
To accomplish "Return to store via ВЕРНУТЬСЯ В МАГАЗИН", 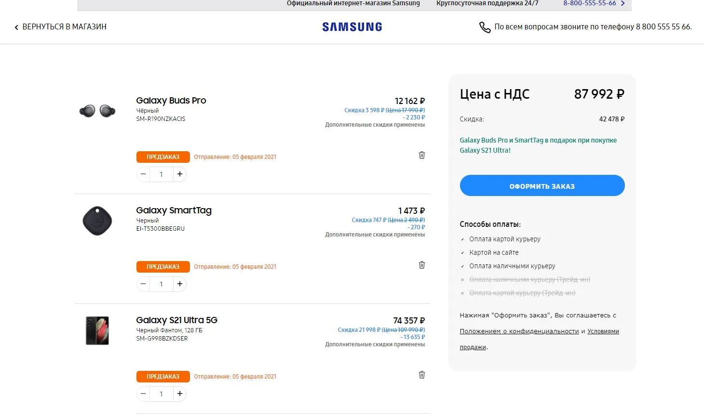I will tap(64, 27).
